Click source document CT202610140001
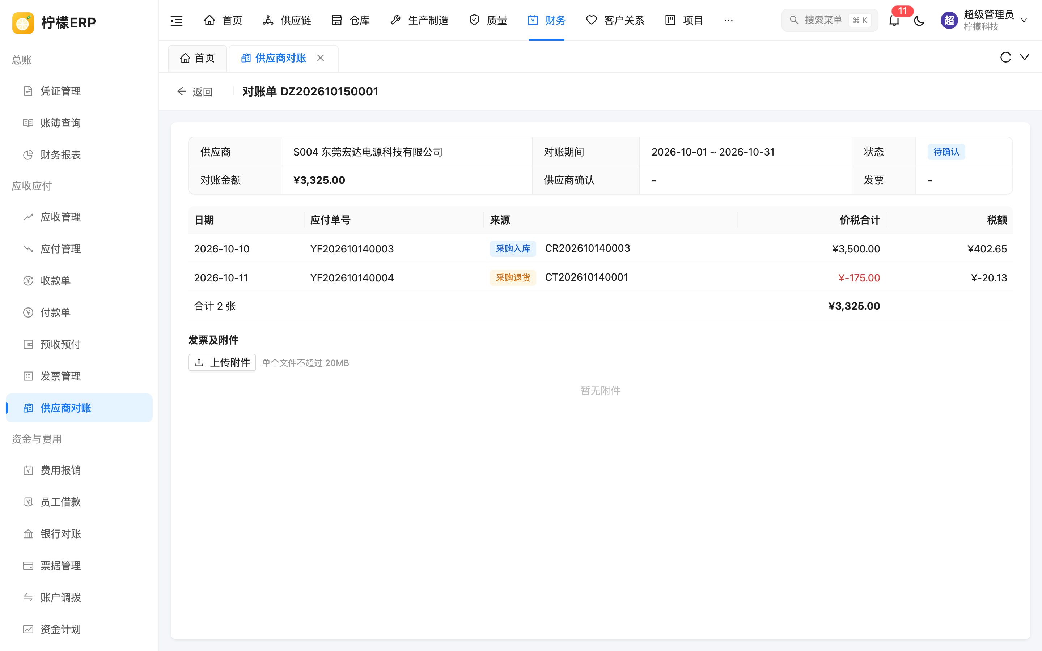The image size is (1042, 651). (x=586, y=277)
